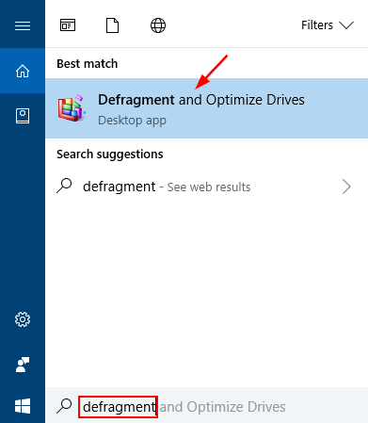Click the chevron beside Filters
The image size is (368, 423).
[x=346, y=25]
